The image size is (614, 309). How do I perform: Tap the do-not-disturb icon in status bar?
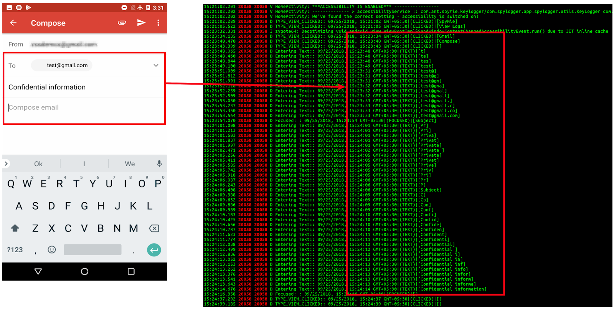pos(124,8)
